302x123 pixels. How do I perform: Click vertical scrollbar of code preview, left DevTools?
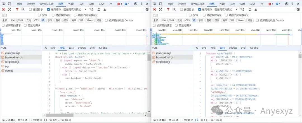[x=149, y=57]
